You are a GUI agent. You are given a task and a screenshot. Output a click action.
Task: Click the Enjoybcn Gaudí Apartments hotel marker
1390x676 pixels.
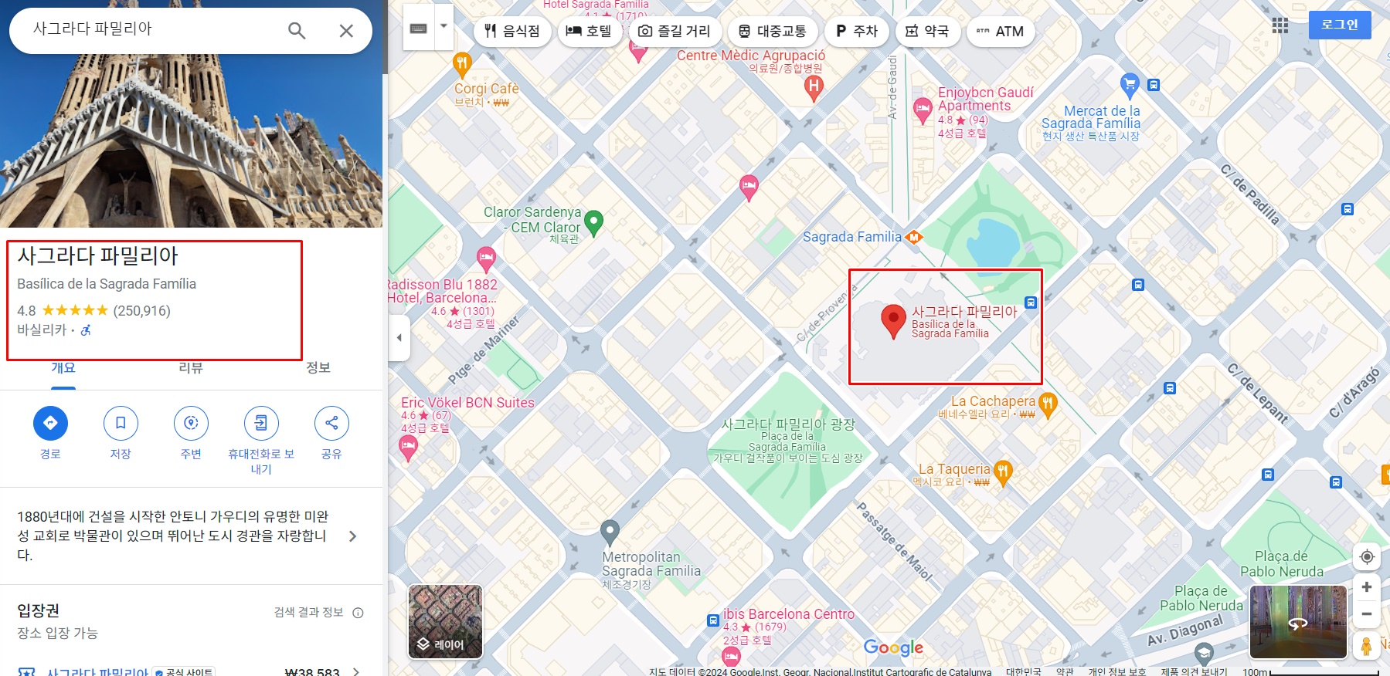(923, 110)
